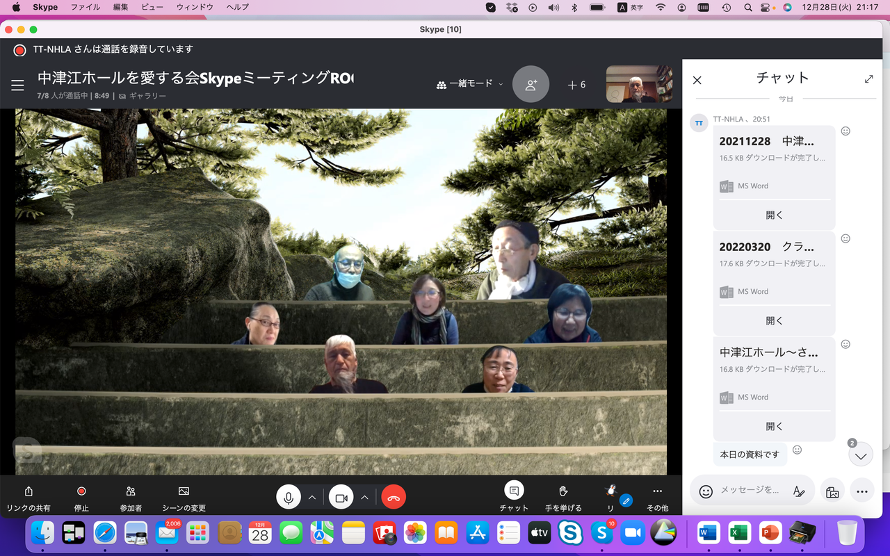Turn off the video camera
The height and width of the screenshot is (556, 890).
click(341, 498)
